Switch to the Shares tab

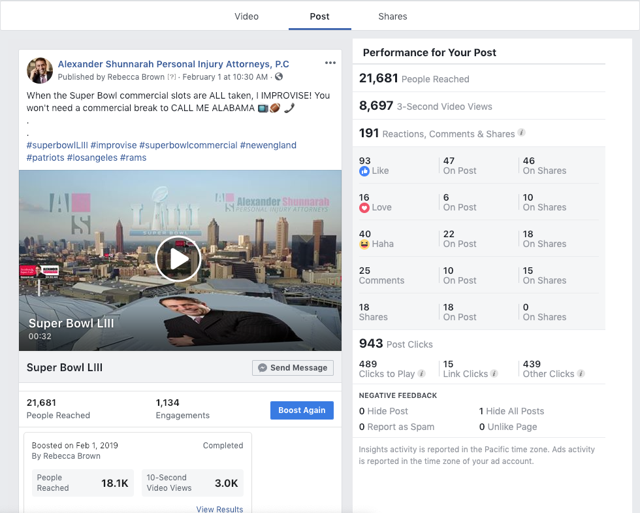392,16
